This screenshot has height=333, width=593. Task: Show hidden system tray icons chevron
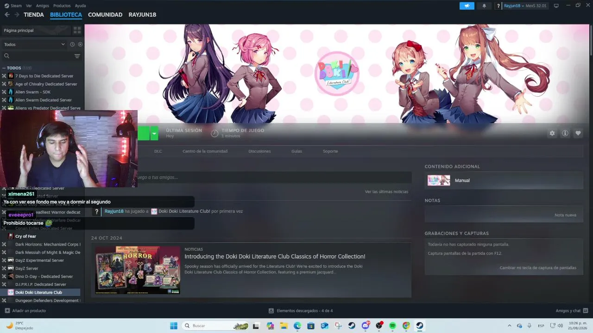(x=510, y=326)
